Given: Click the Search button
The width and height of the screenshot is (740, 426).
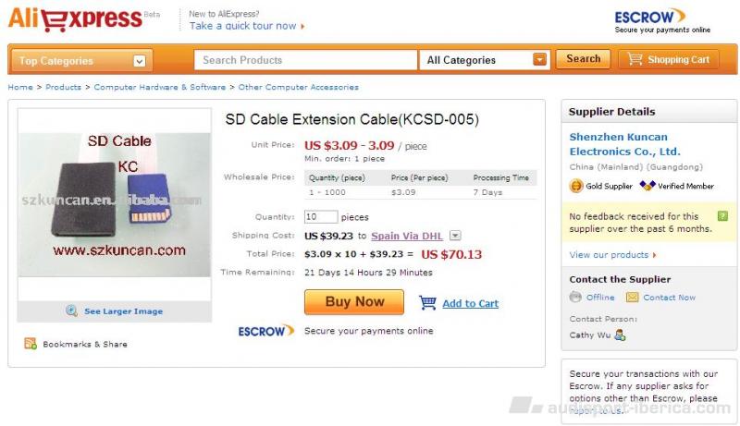Looking at the screenshot, I should tap(584, 59).
